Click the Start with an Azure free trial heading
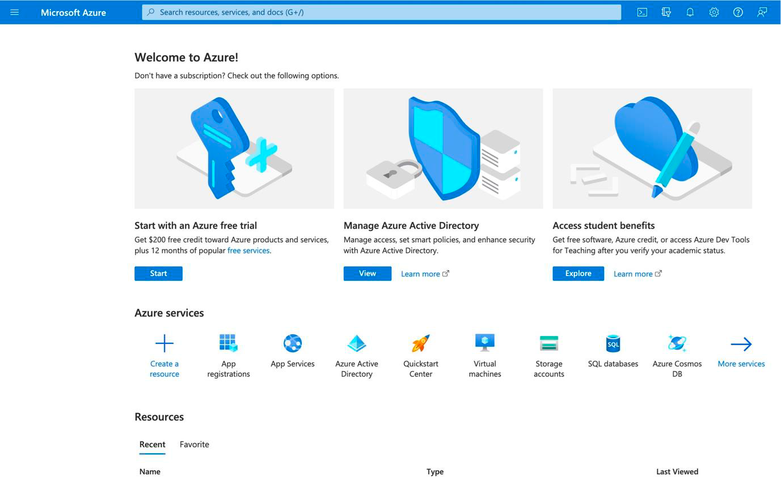 [196, 225]
